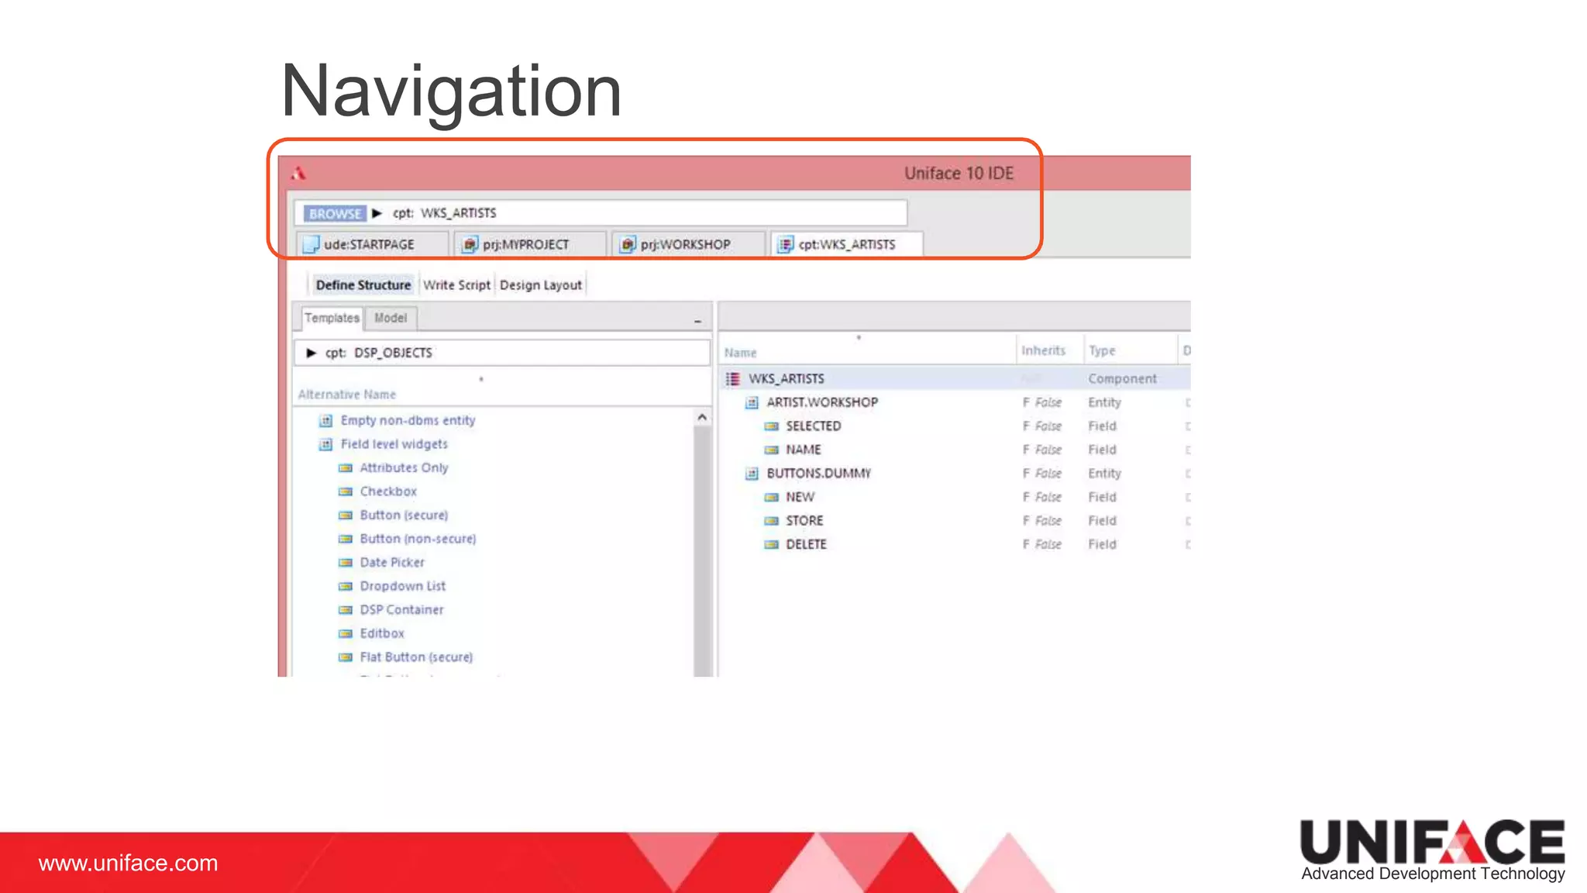Click the entity icon beside BUTTONS.DUMMY
1587x893 pixels.
click(x=752, y=474)
